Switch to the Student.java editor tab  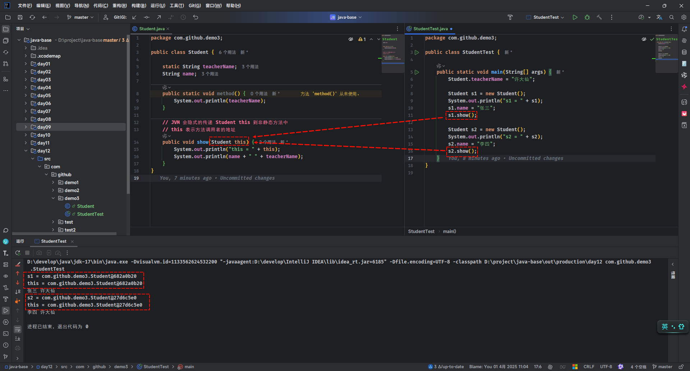tap(151, 29)
